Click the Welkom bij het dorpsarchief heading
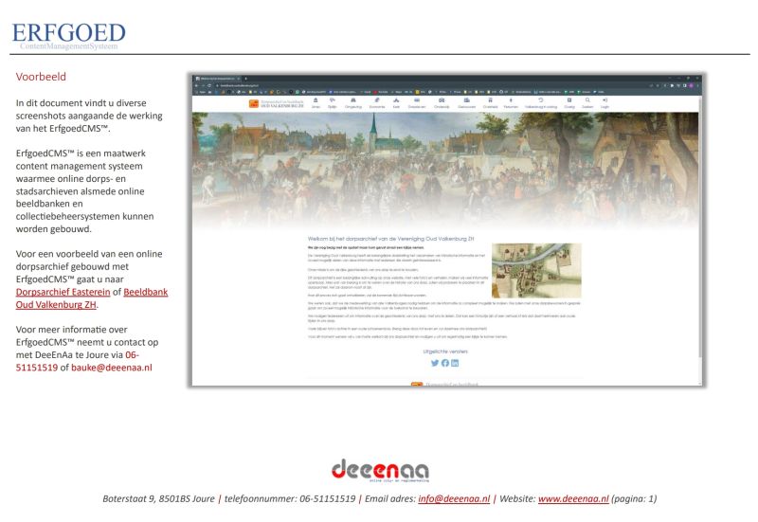Image resolution: width=758 pixels, height=522 pixels. [x=390, y=239]
